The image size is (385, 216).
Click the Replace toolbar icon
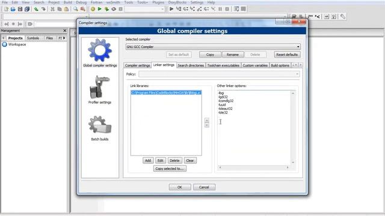click(83, 9)
